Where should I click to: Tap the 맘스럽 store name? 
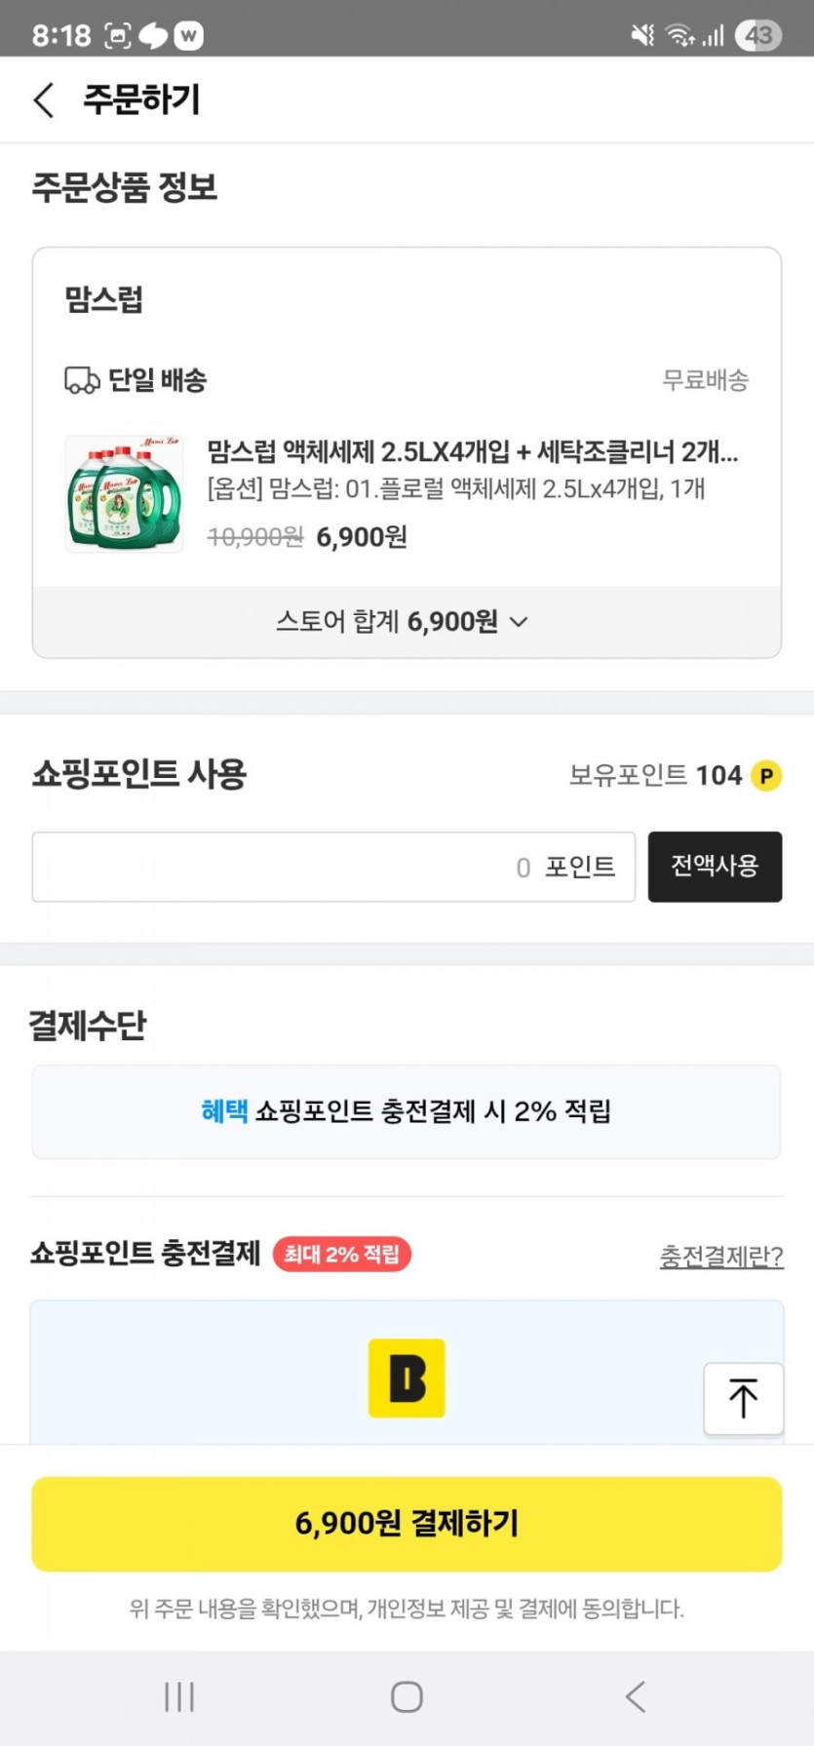coord(104,299)
